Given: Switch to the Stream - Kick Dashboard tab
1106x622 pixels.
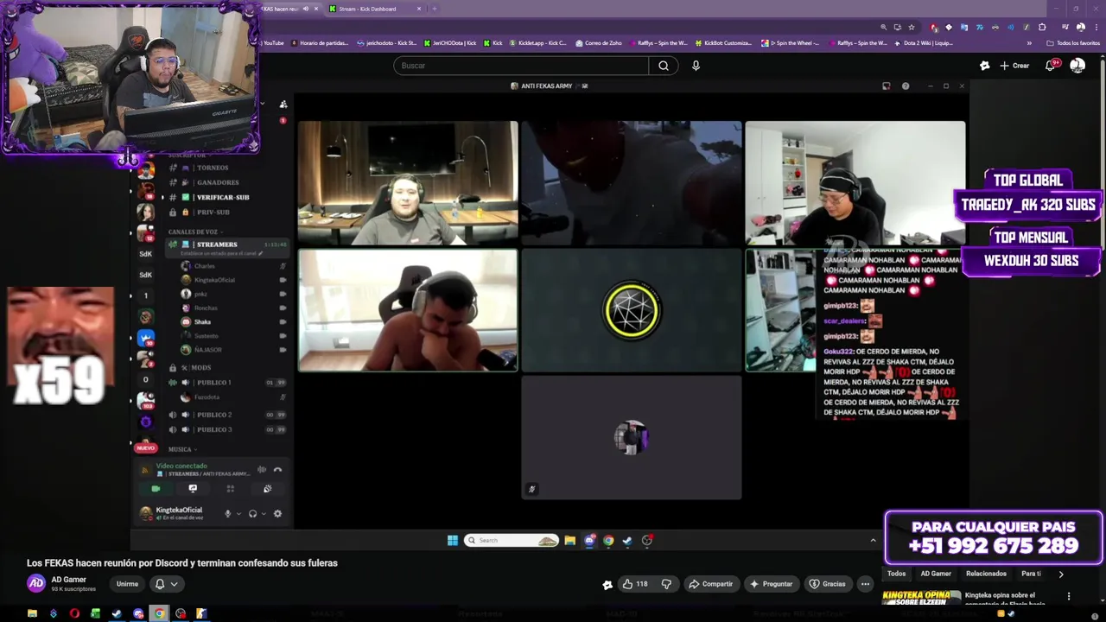Looking at the screenshot, I should tap(376, 9).
